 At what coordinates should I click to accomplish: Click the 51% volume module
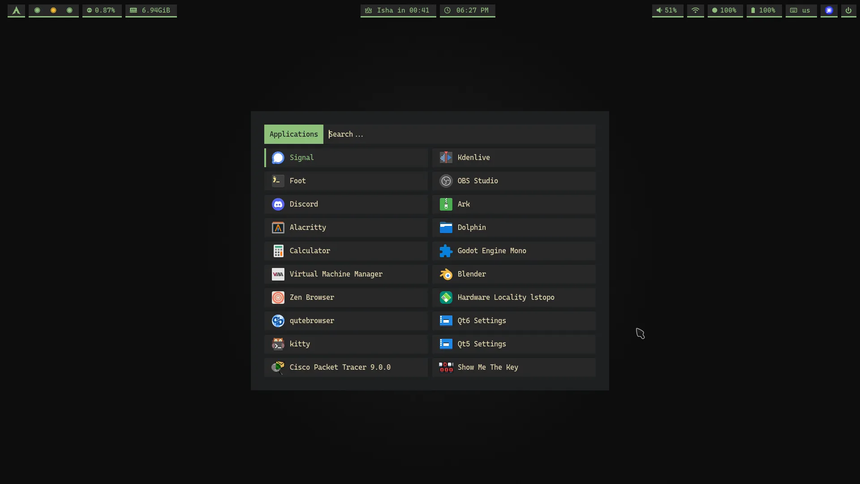tap(667, 10)
